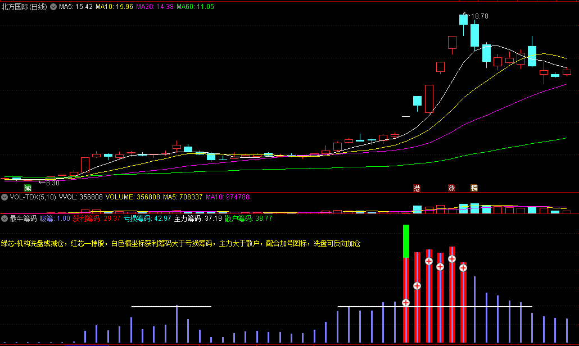579x346 pixels.
Task: Click the volume MA5: 708337 label
Action: pyautogui.click(x=183, y=197)
